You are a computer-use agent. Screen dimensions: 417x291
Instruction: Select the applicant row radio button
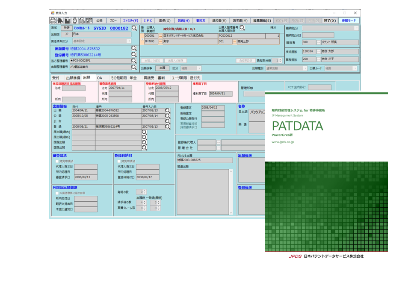(142, 39)
